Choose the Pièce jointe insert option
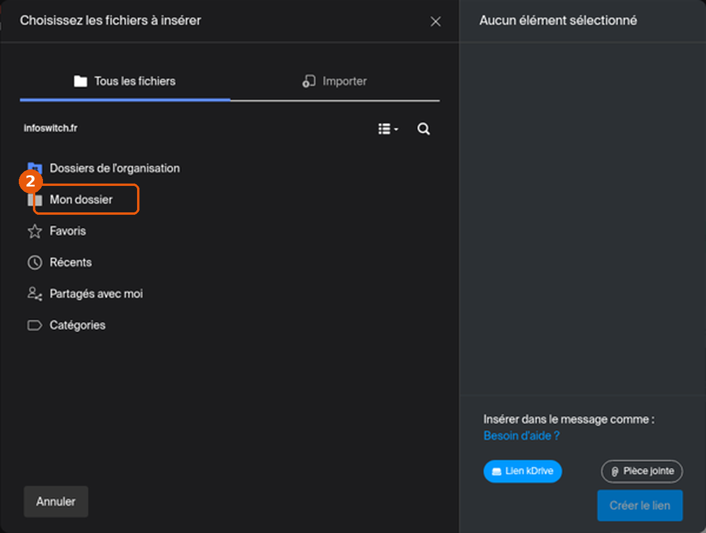Screen dimensions: 706x533 pyautogui.click(x=642, y=471)
